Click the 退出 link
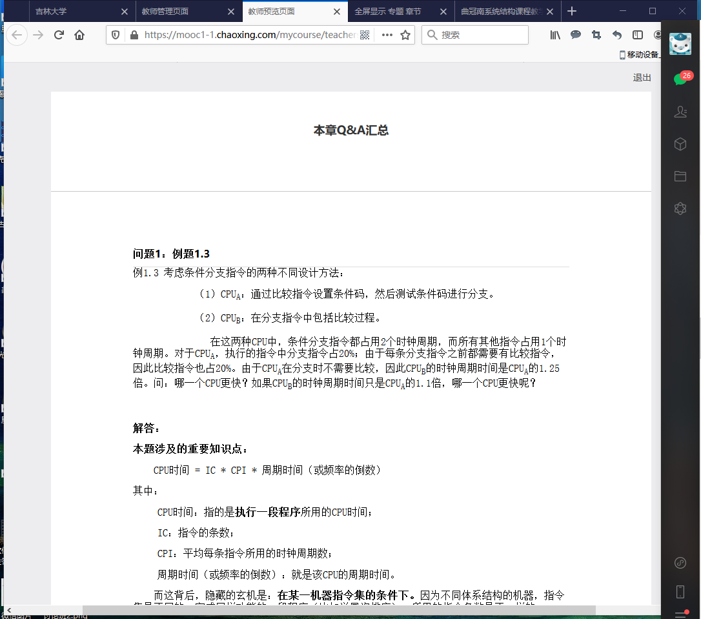 (x=642, y=77)
